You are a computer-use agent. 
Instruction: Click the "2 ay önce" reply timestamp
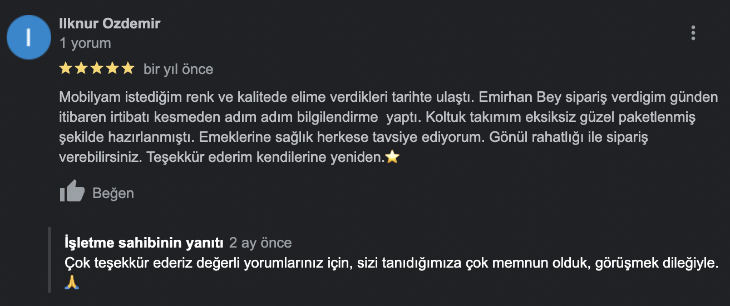click(x=260, y=243)
